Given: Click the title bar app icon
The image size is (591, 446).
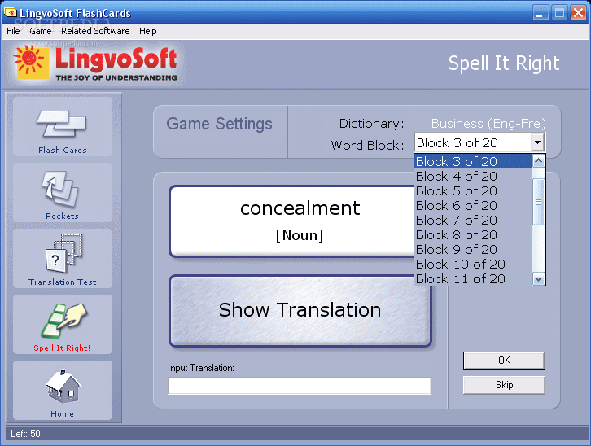Looking at the screenshot, I should 11,13.
